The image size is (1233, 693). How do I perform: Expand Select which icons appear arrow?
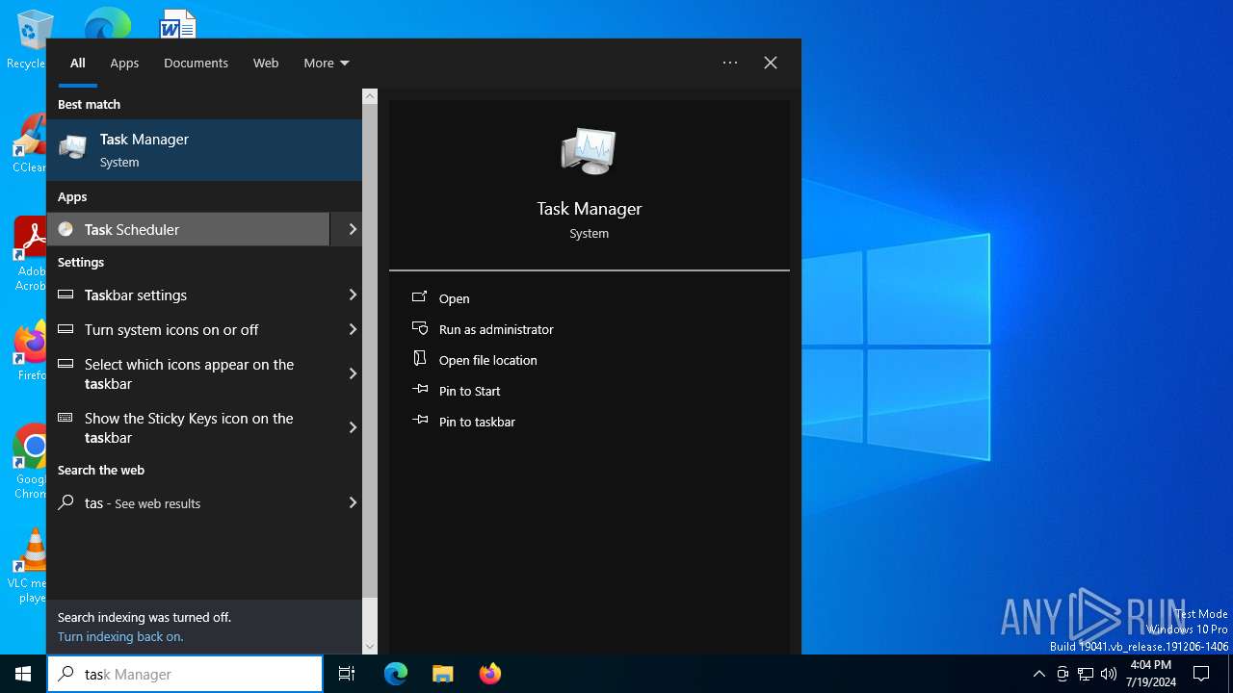click(353, 373)
